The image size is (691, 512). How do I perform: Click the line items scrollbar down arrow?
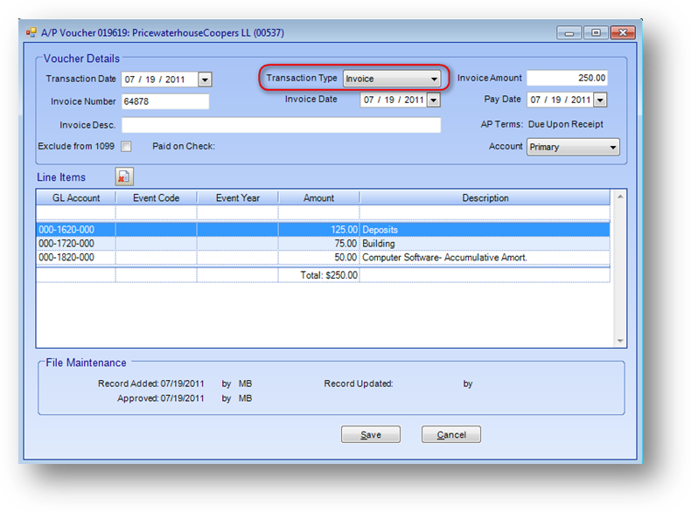(x=620, y=341)
